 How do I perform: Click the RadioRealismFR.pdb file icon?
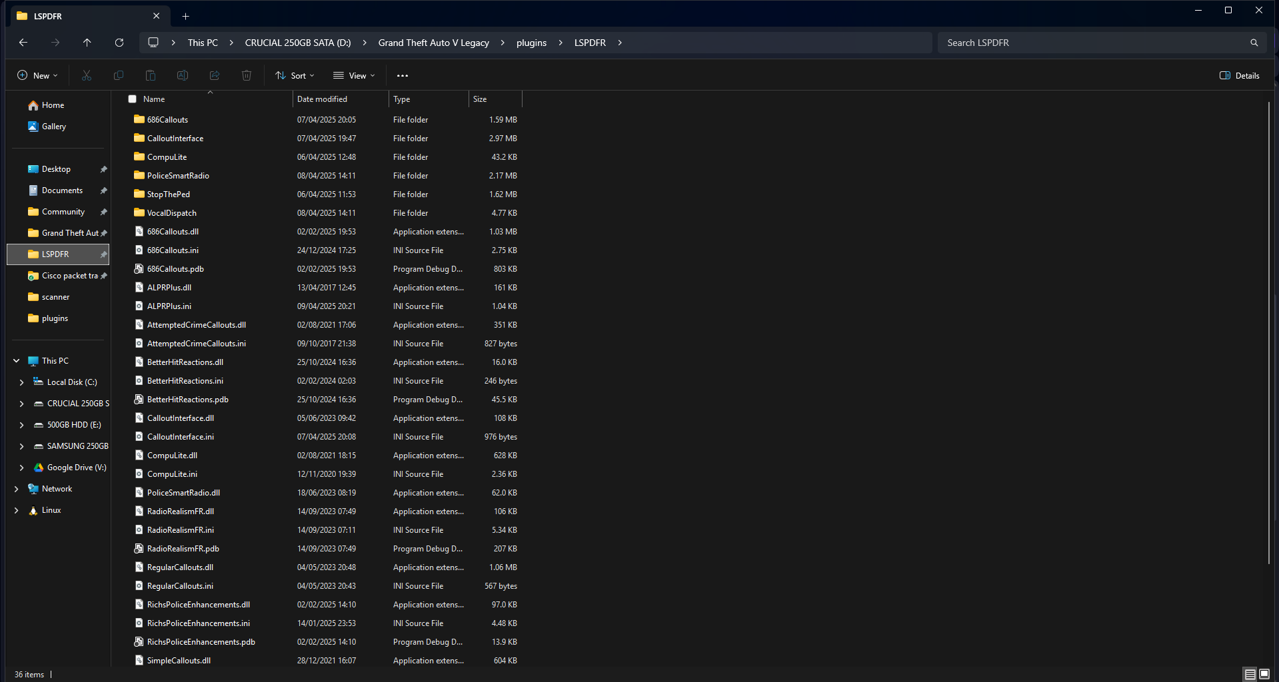pos(139,548)
